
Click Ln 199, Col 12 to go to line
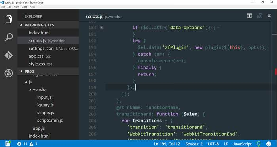coord(167,144)
